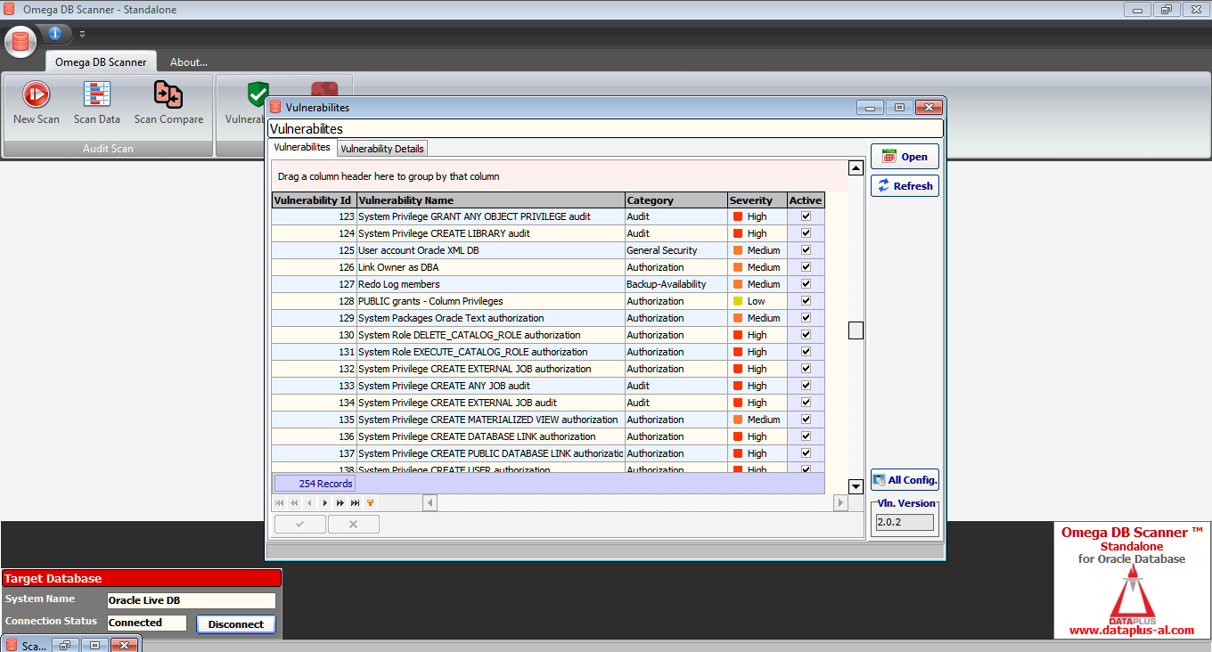The image size is (1212, 652).
Task: Jump to first record in grid navigator
Action: 280,503
